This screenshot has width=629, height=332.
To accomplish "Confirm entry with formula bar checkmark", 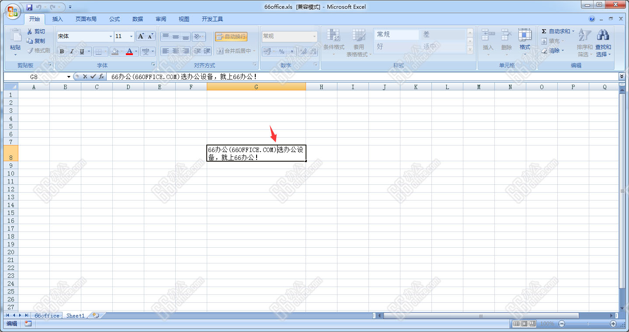I will 93,76.
